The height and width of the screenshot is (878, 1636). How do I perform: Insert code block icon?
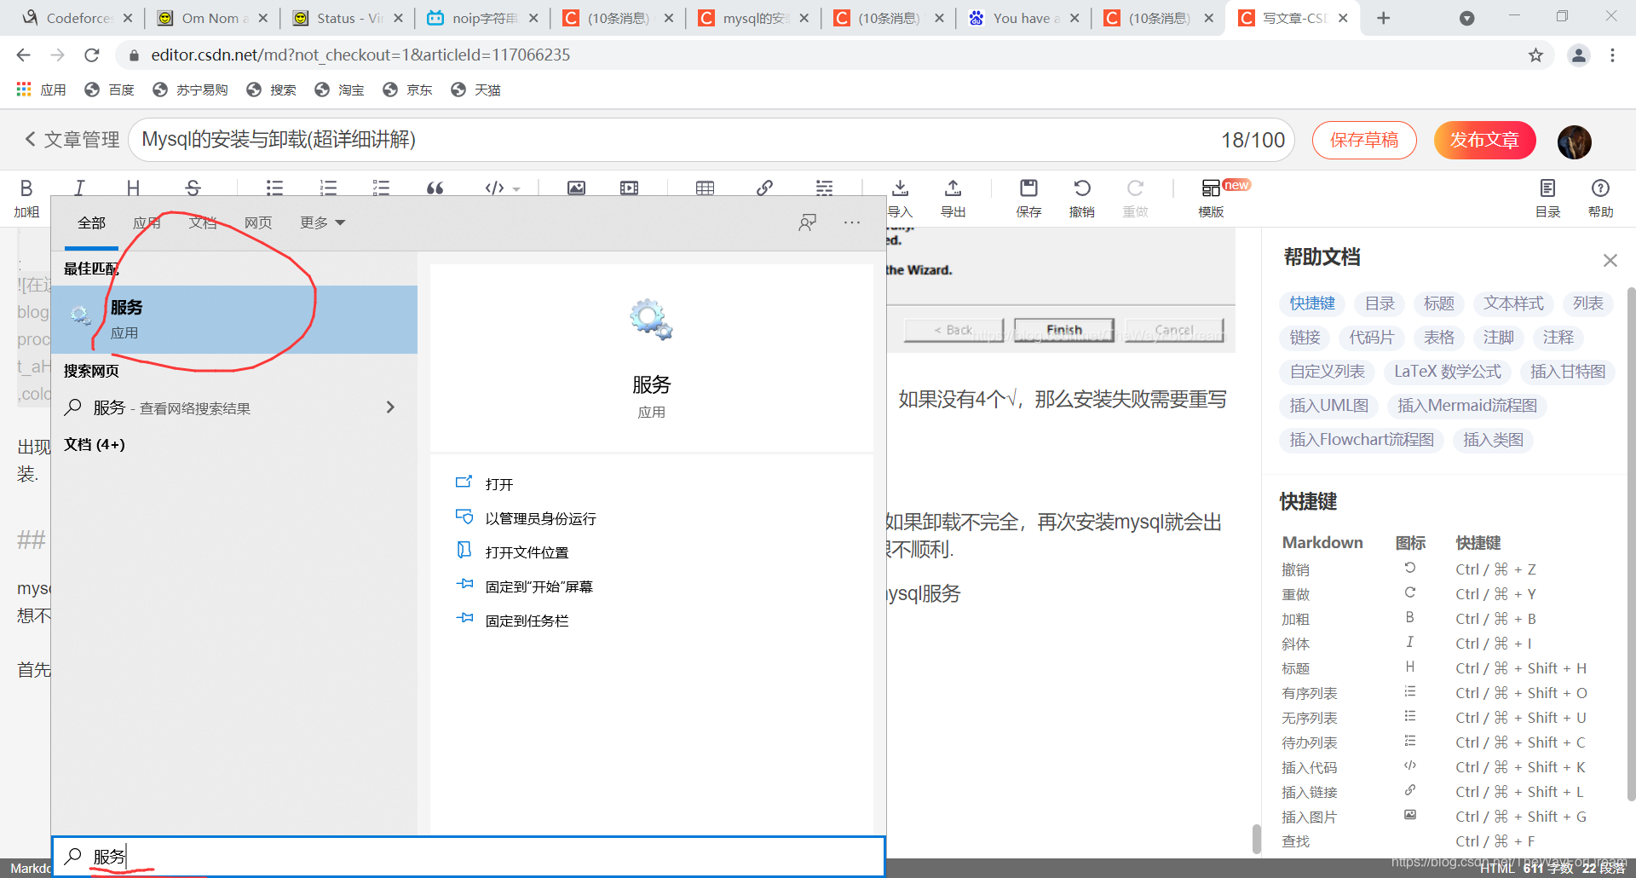494,188
